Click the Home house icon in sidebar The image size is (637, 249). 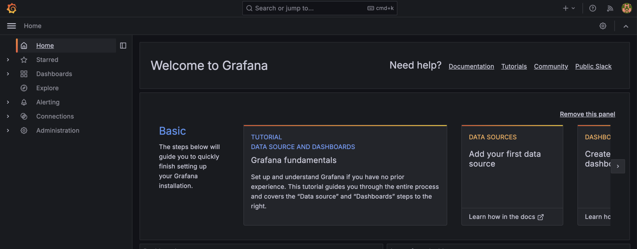coord(24,46)
